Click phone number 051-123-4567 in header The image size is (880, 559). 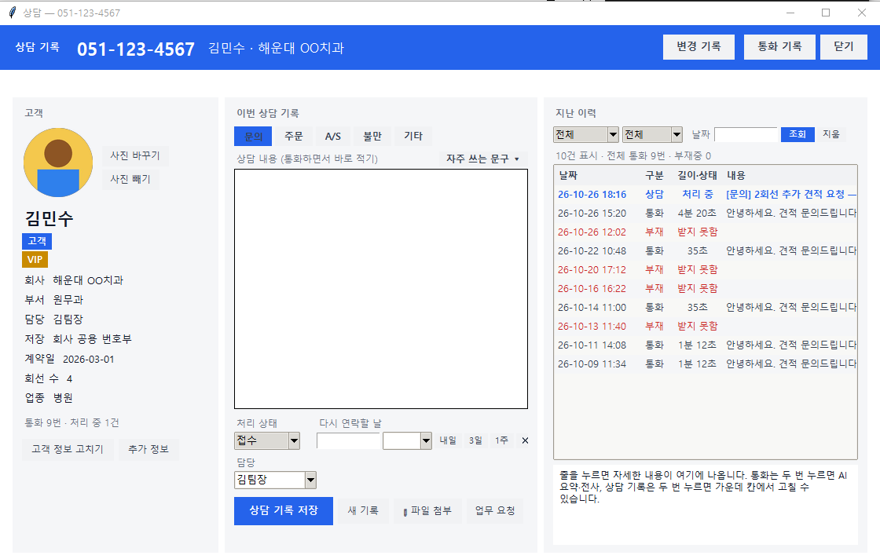(136, 49)
